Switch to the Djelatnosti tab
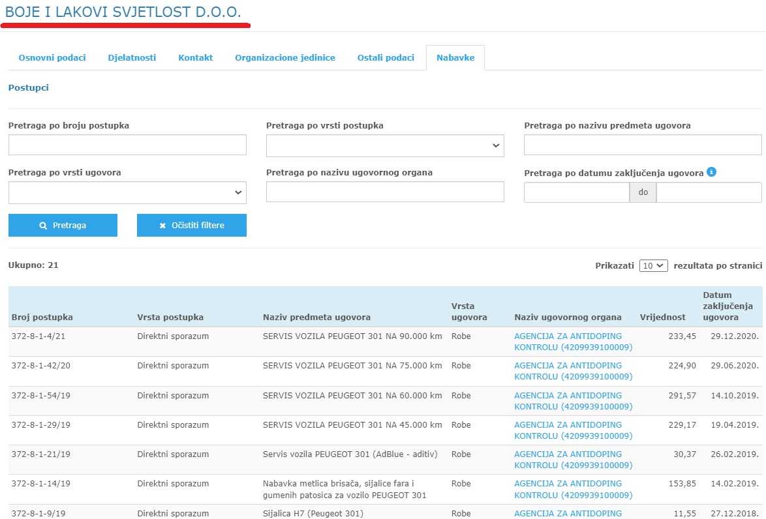This screenshot has width=766, height=519. point(132,57)
